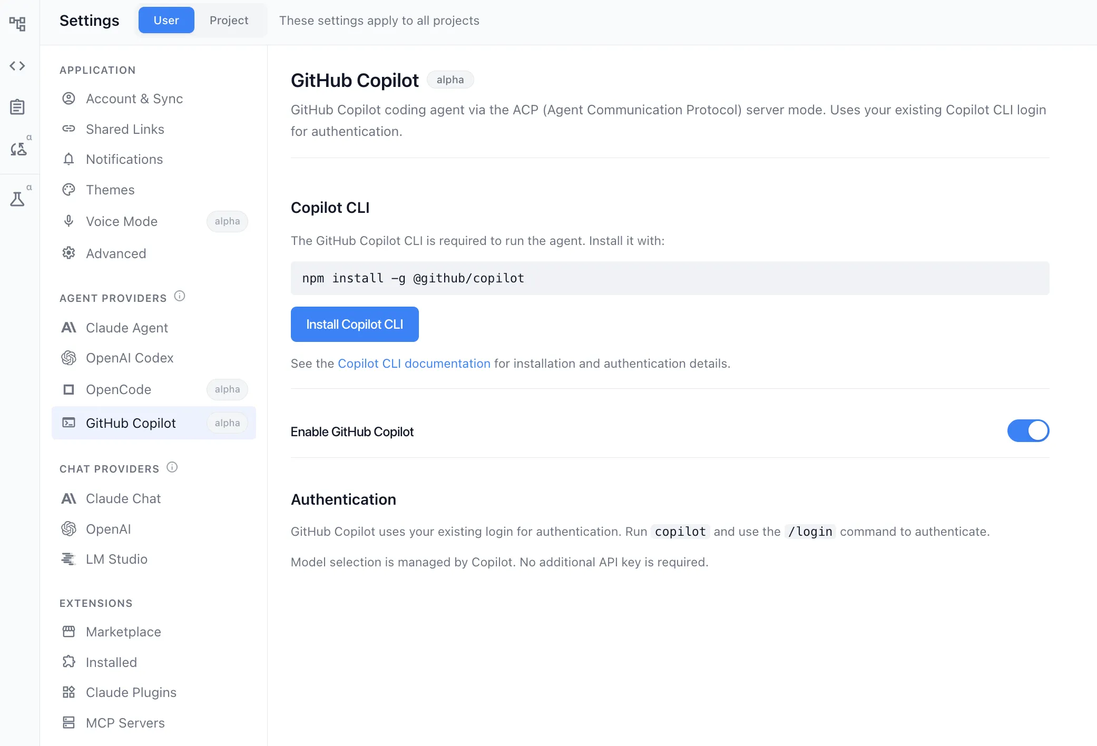
Task: Click the 'Authentication' section heading
Action: tap(344, 499)
